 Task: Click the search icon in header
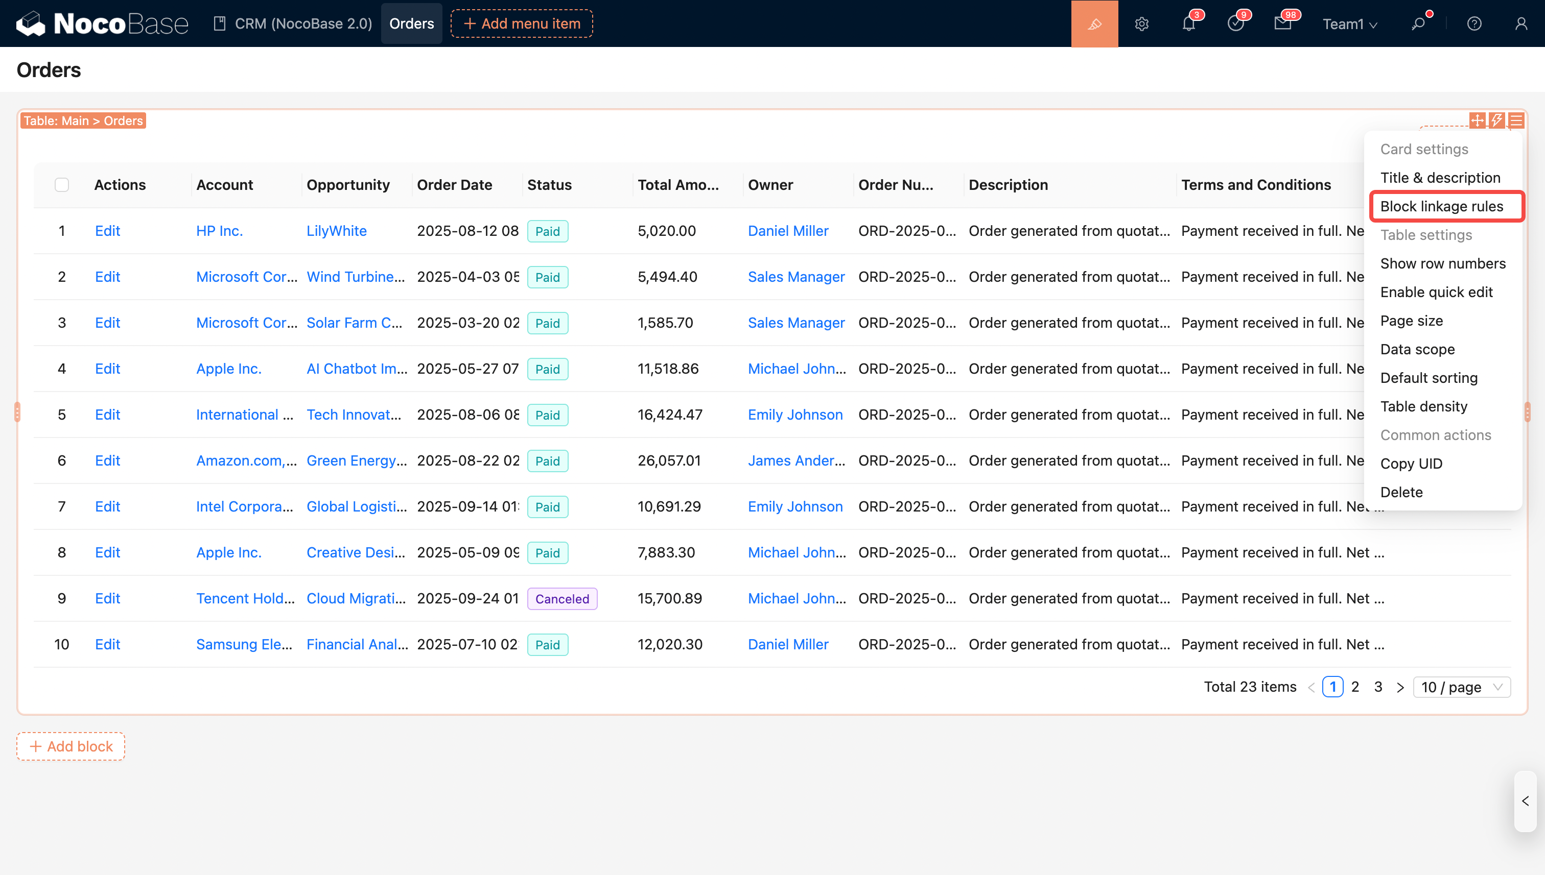(x=1418, y=24)
